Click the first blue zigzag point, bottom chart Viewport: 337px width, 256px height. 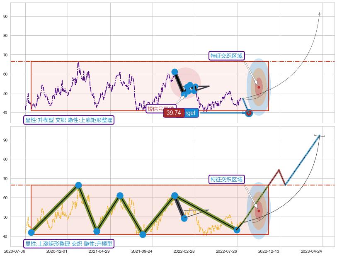31,232
